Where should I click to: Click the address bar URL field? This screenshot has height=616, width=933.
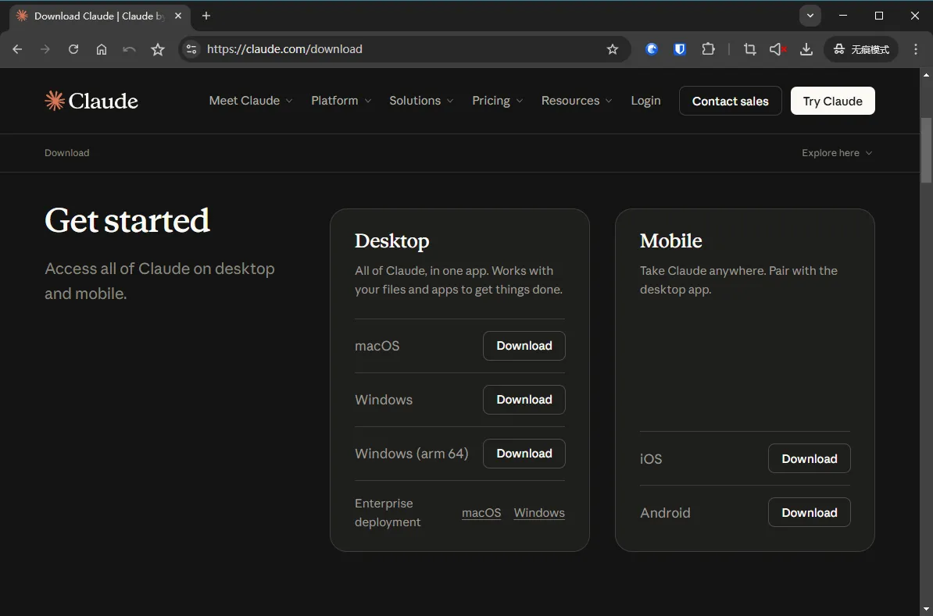click(399, 49)
